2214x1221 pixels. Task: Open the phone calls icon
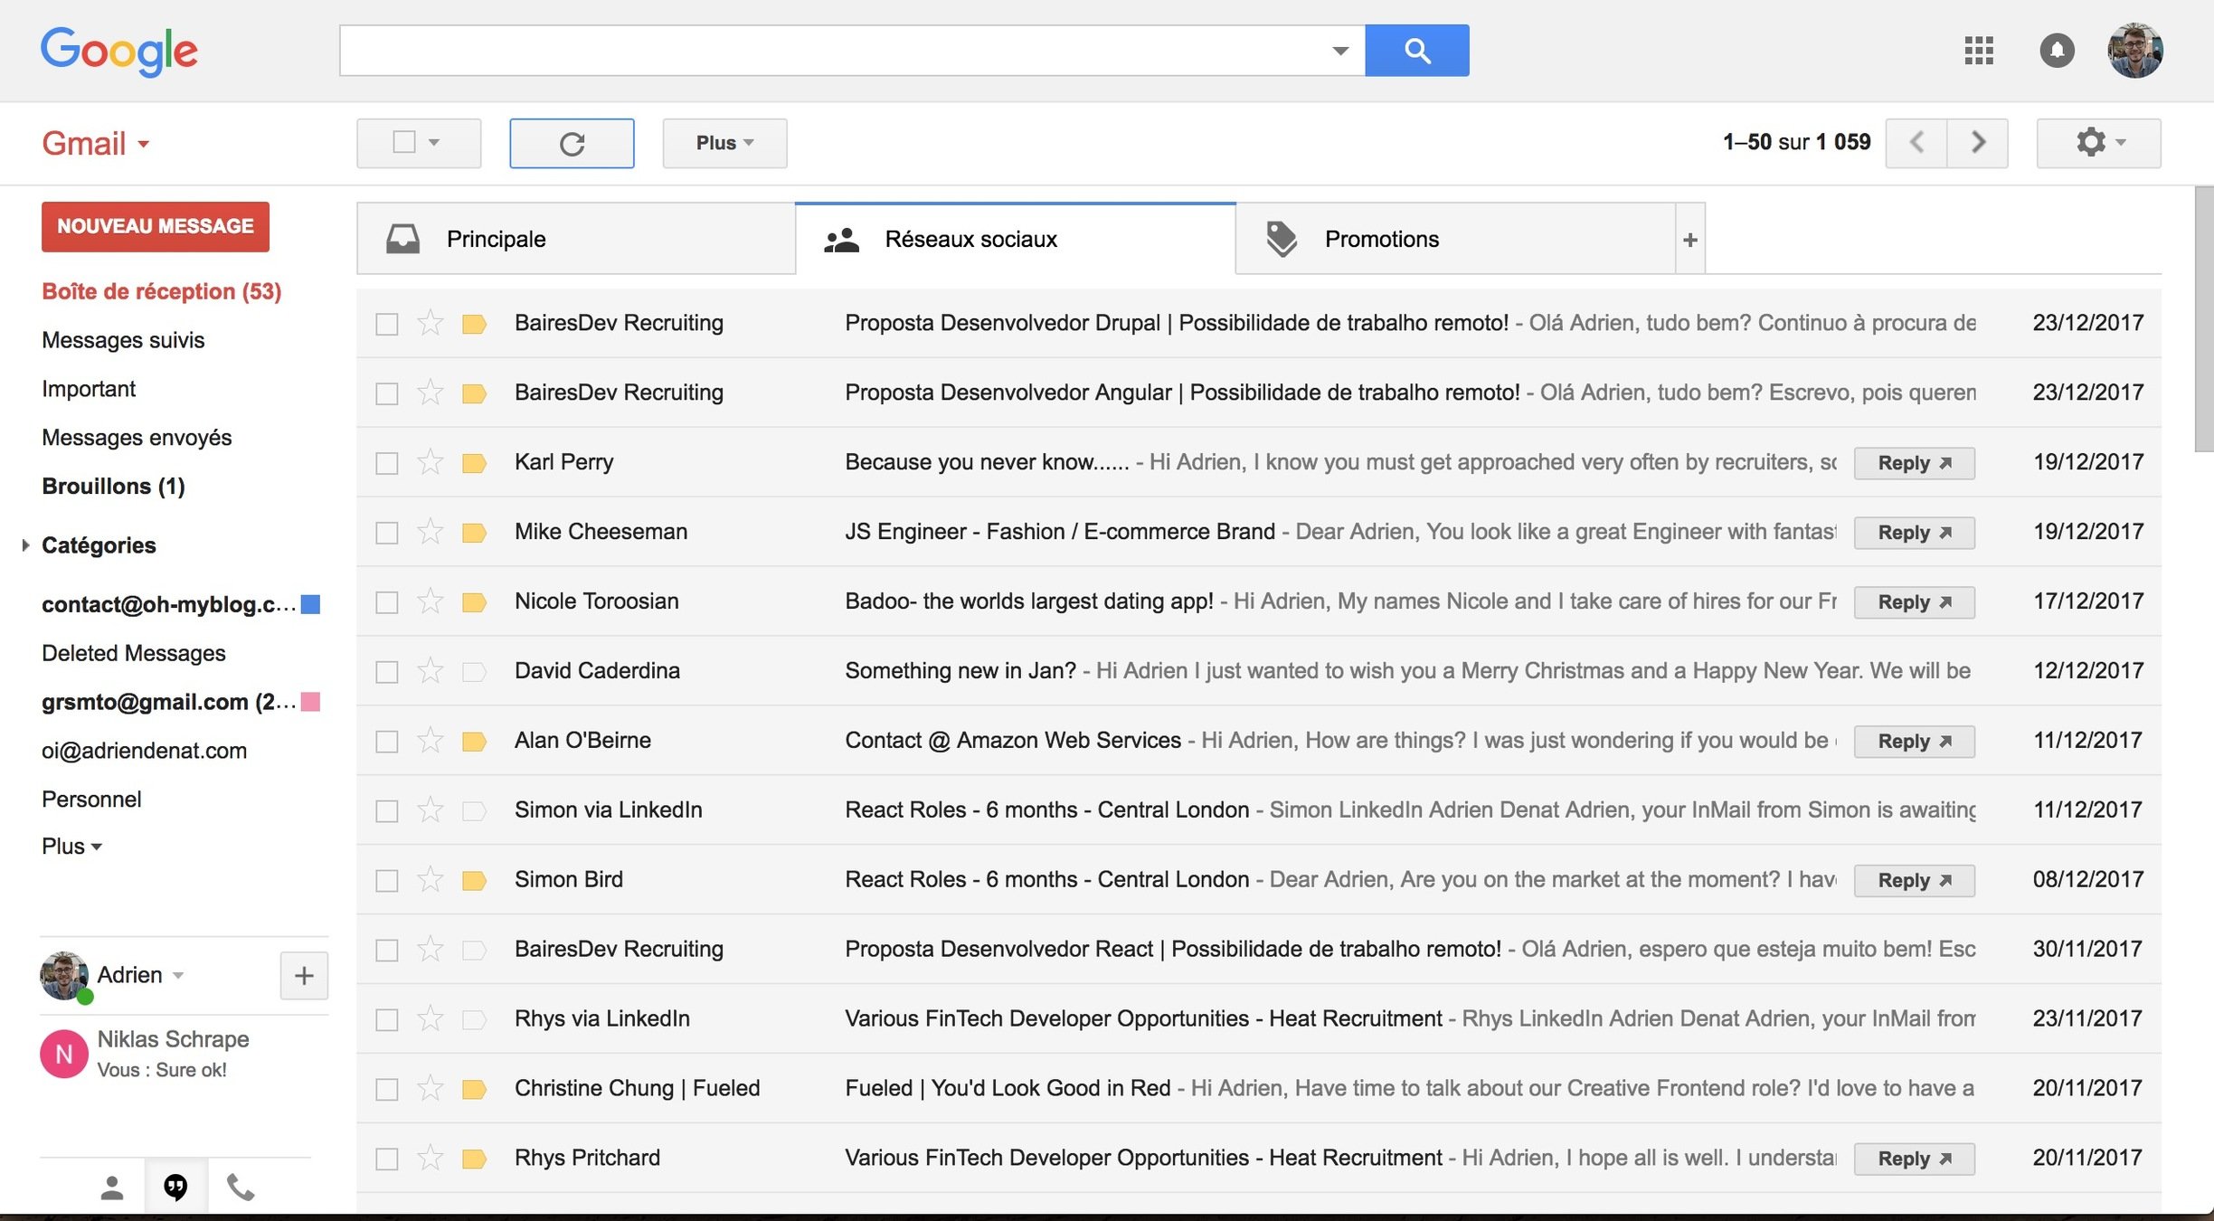pos(241,1187)
